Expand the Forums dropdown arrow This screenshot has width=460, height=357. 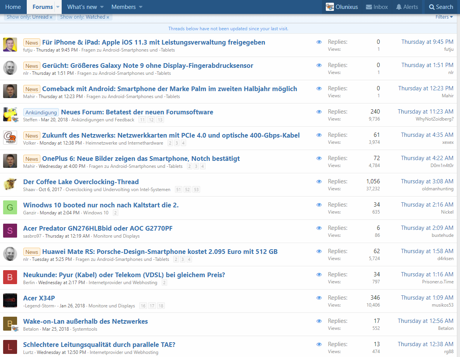pos(58,7)
